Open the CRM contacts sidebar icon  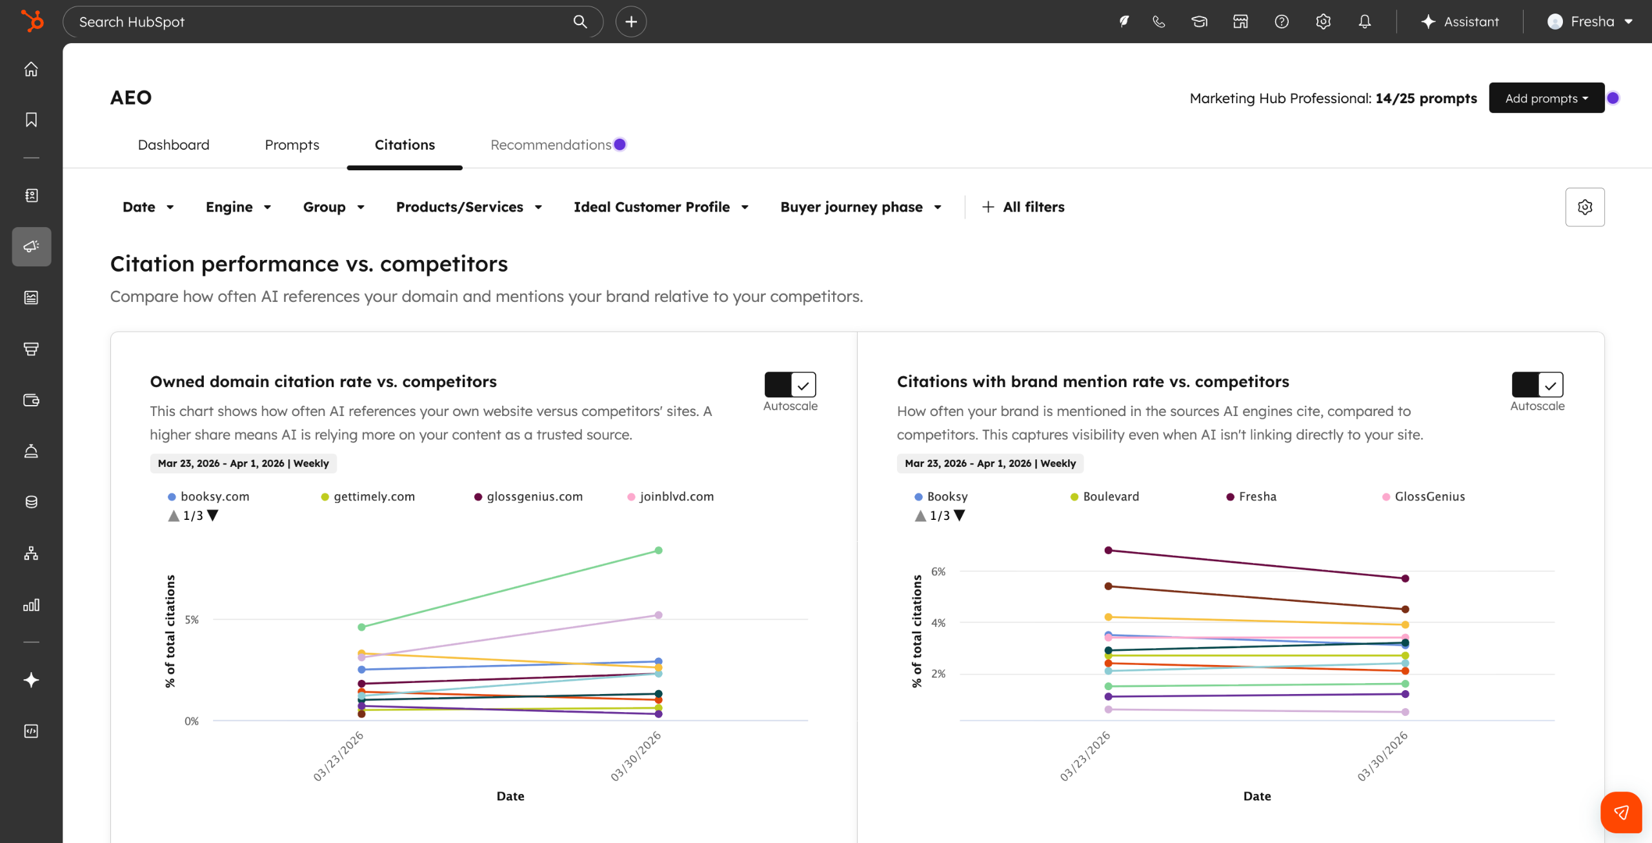click(31, 195)
